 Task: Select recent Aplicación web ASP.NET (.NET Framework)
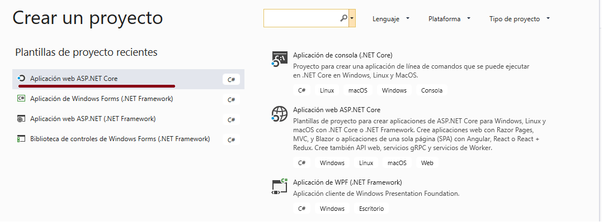pos(129,119)
